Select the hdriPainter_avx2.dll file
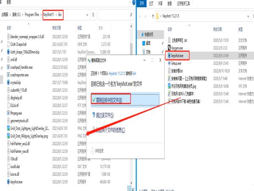Viewport: 254px width, 191px height. pos(20,143)
